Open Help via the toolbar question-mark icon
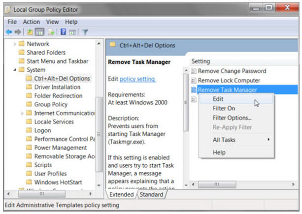Image resolution: width=302 pixels, height=214 pixels. pyautogui.click(x=63, y=32)
